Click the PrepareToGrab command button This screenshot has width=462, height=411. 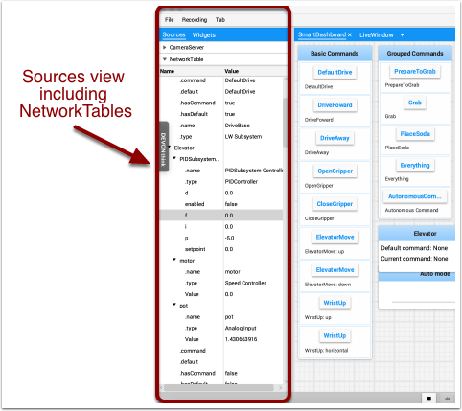(x=415, y=72)
